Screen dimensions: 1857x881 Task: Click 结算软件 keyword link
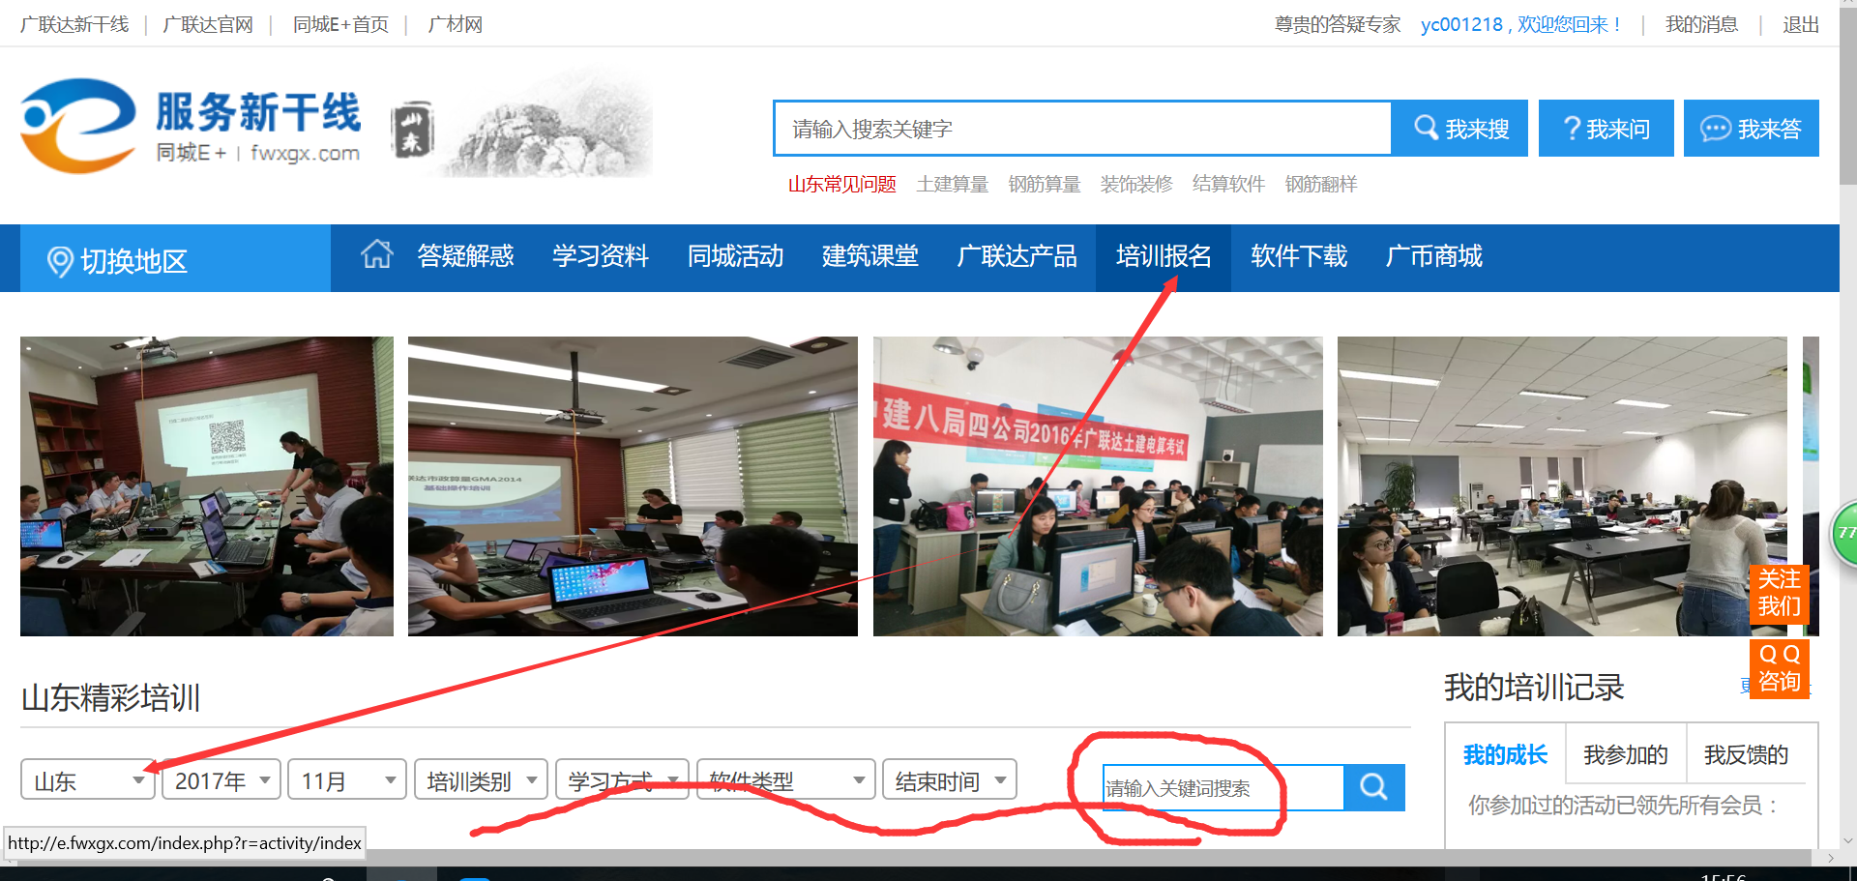tap(1228, 184)
